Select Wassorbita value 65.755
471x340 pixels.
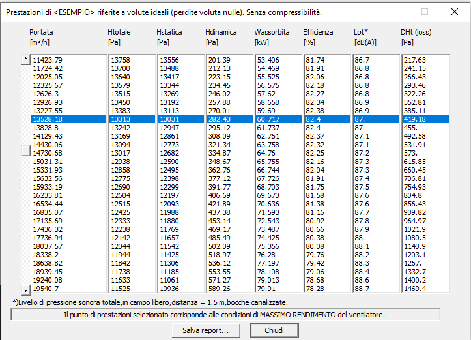pyautogui.click(x=268, y=162)
